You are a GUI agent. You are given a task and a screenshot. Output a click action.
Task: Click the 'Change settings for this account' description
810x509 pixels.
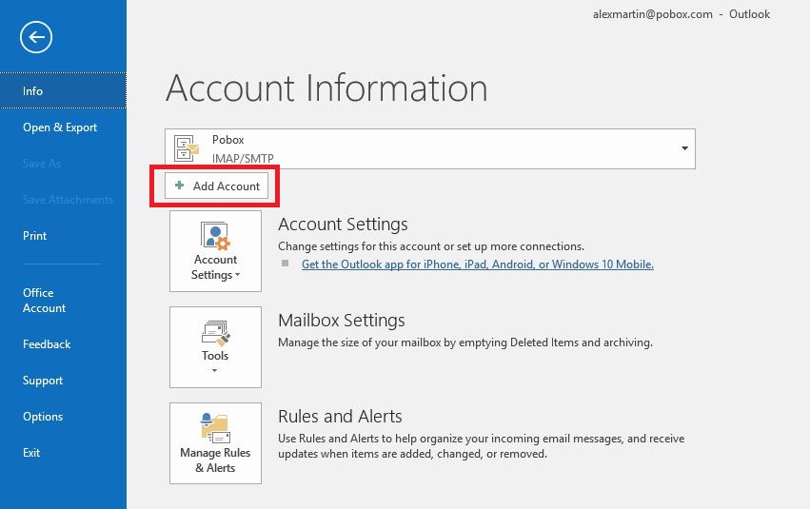[x=431, y=246]
